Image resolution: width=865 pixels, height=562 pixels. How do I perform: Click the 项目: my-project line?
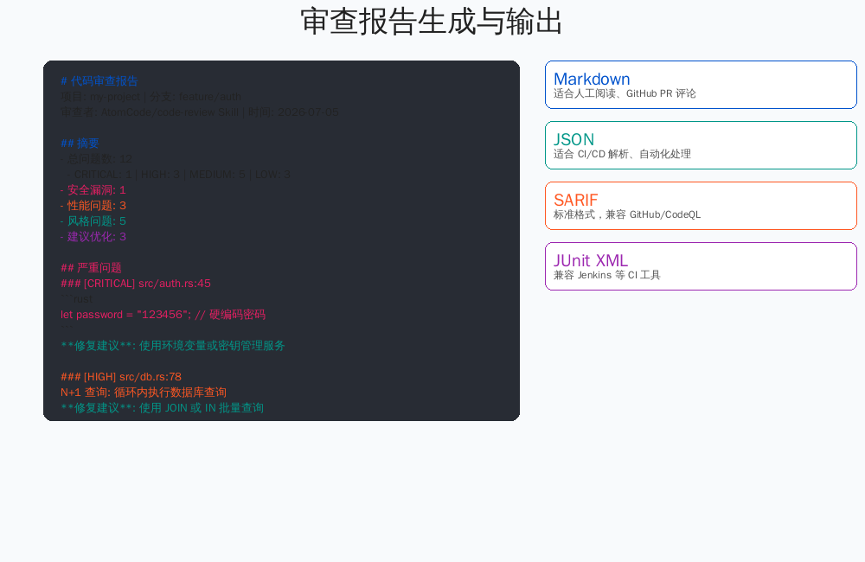(151, 97)
